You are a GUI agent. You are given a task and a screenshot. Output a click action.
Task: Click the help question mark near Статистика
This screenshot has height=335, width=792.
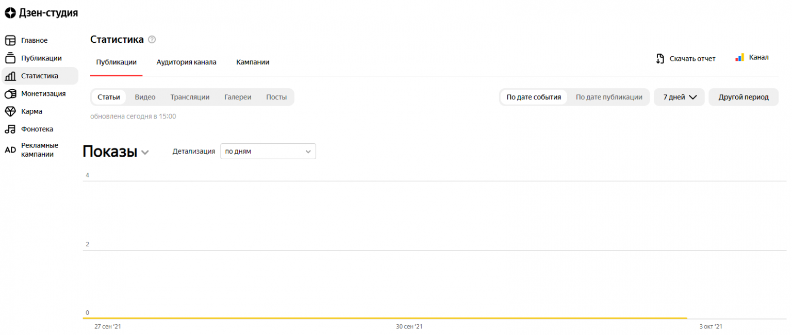tap(152, 40)
